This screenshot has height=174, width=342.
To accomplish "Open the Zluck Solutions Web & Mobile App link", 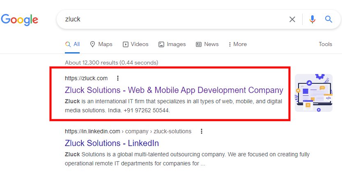I will pos(174,90).
